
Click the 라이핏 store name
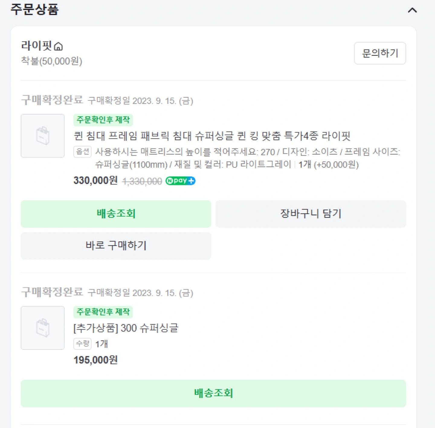[36, 46]
